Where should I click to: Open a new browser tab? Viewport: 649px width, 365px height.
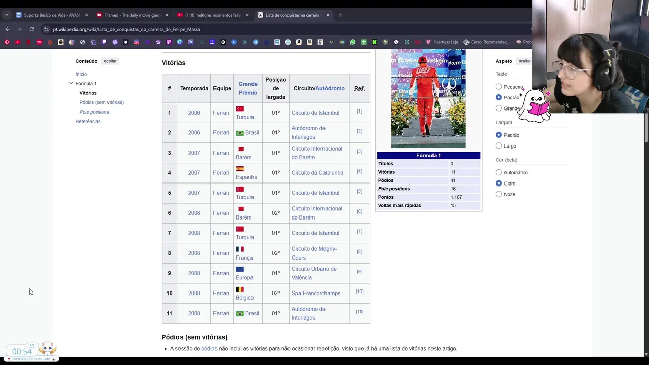coord(340,15)
